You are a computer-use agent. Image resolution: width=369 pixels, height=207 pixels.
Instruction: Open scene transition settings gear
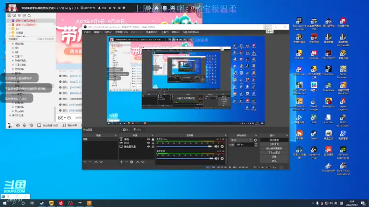tap(256, 140)
